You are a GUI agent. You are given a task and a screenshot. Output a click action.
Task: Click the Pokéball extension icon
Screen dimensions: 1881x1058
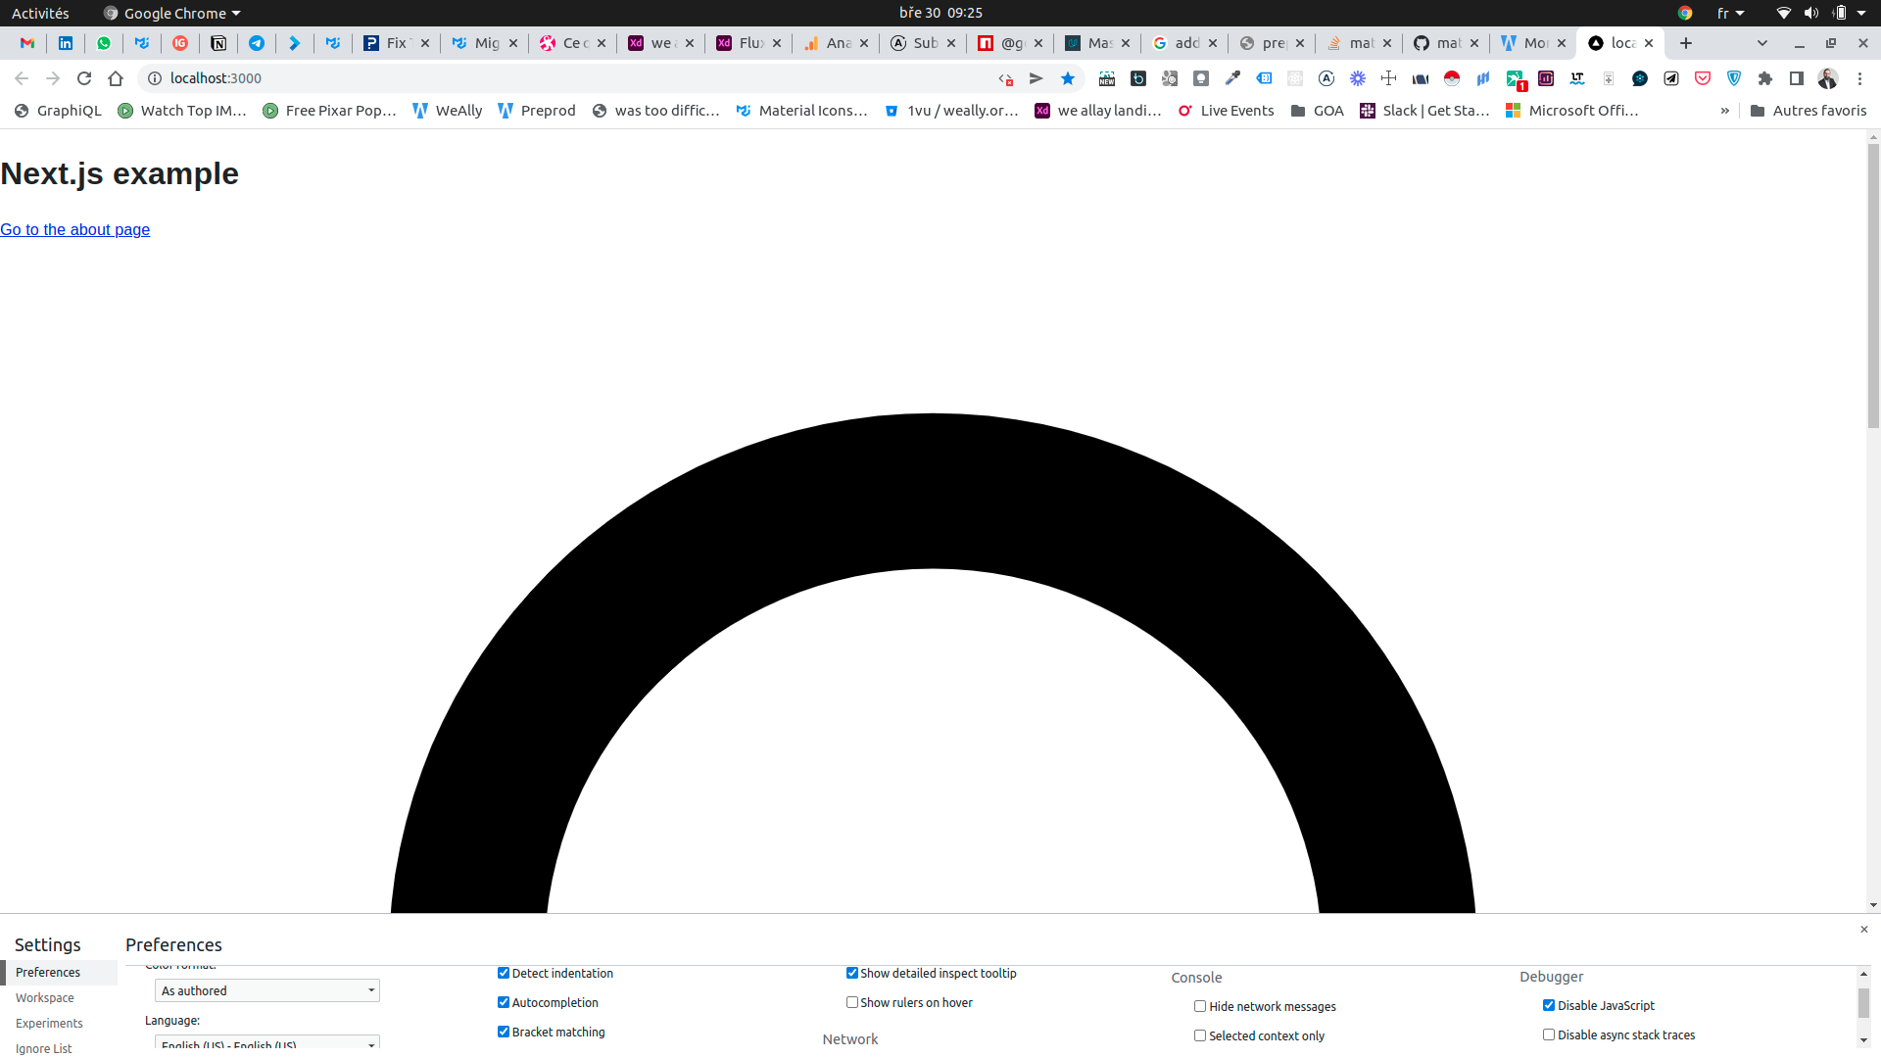[1451, 78]
